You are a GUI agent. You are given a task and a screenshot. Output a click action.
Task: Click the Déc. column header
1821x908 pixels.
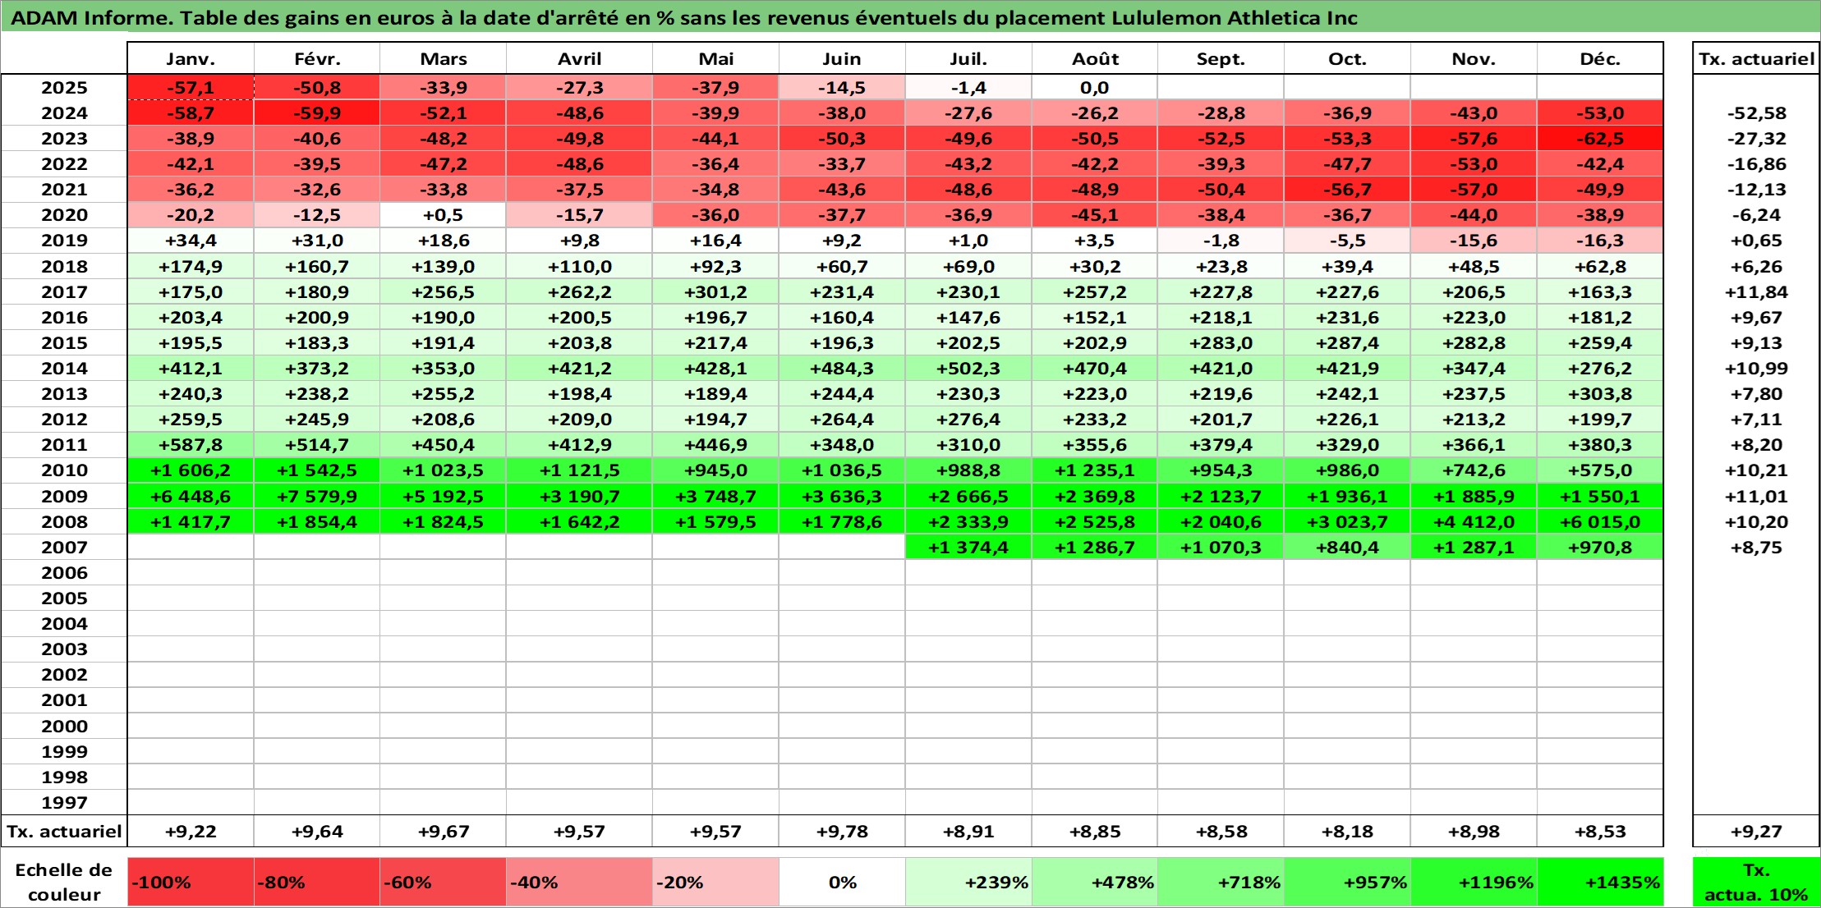(x=1600, y=58)
